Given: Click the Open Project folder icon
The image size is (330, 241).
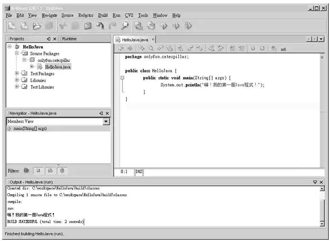Looking at the screenshot, I should coord(37,26).
